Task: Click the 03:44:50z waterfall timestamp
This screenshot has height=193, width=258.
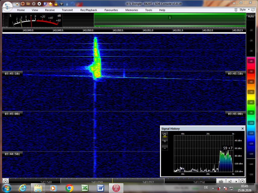Action: 12,154
